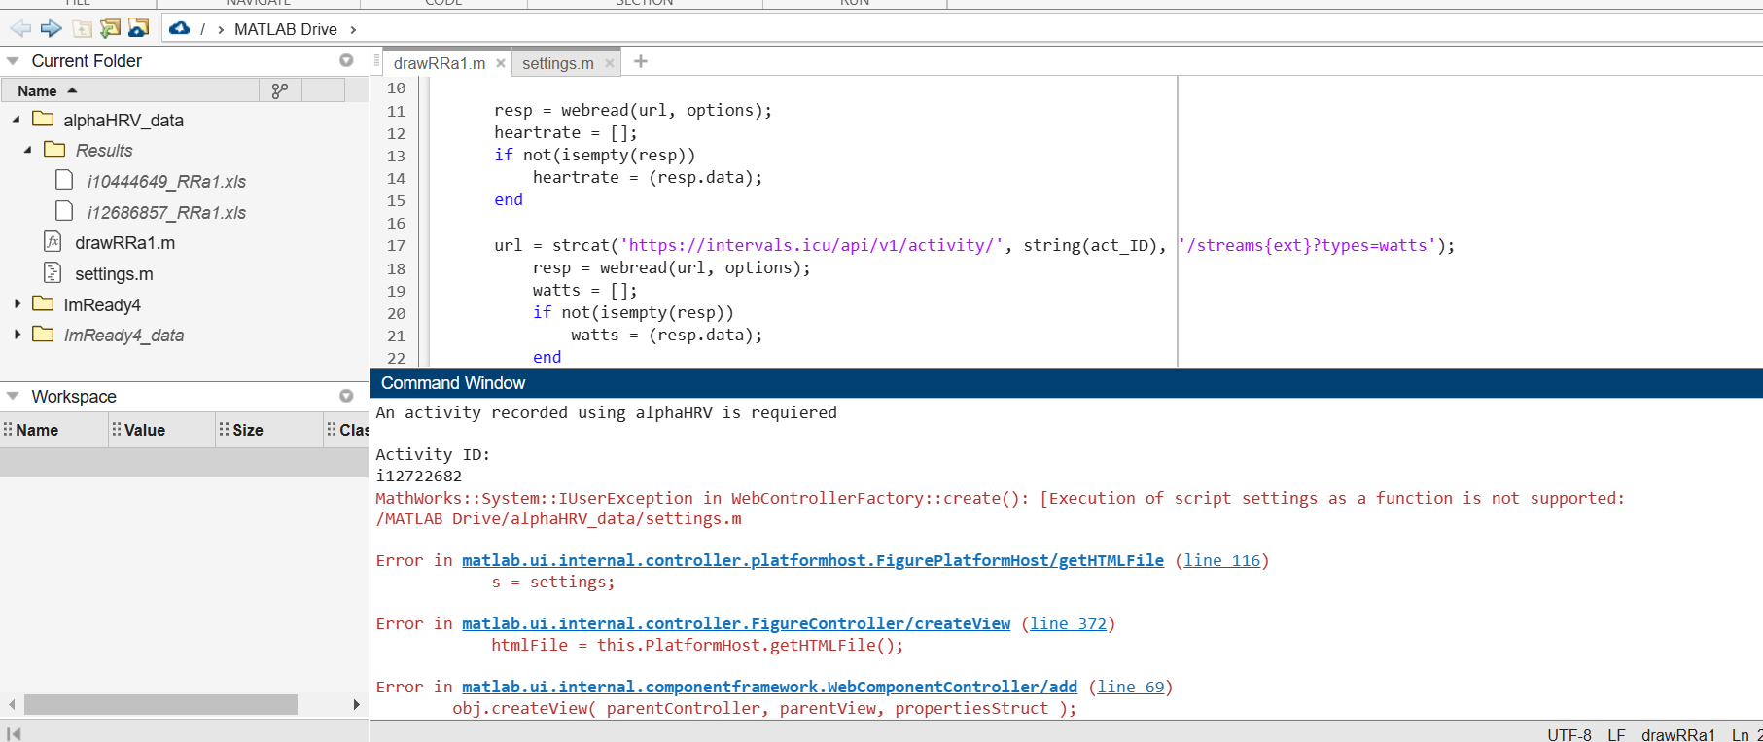Click LF line ending in status bar
This screenshot has height=742, width=1763.
click(x=1616, y=734)
